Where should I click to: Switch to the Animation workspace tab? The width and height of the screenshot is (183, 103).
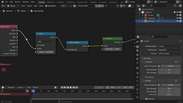point(103,2)
